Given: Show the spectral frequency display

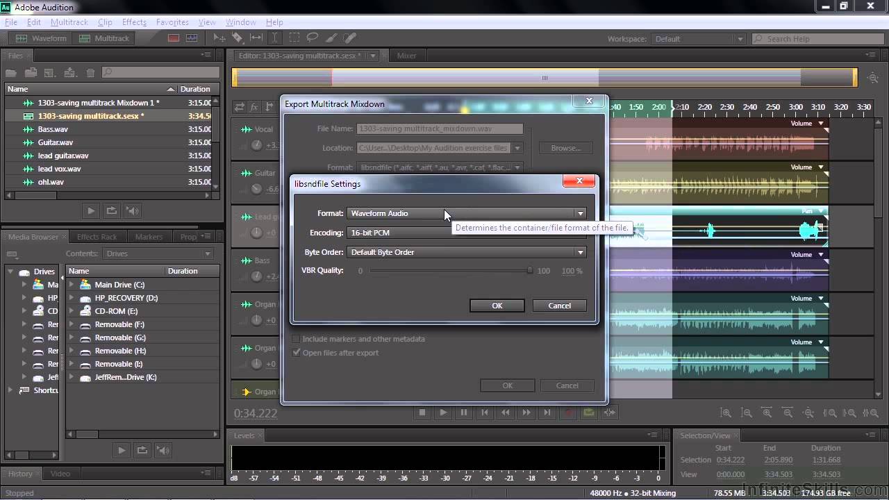Looking at the screenshot, I should pyautogui.click(x=174, y=38).
